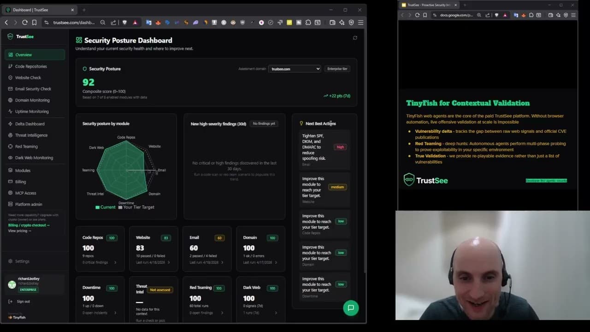
Task: Expand the Dark Web card runs chevron
Action: pos(276,313)
